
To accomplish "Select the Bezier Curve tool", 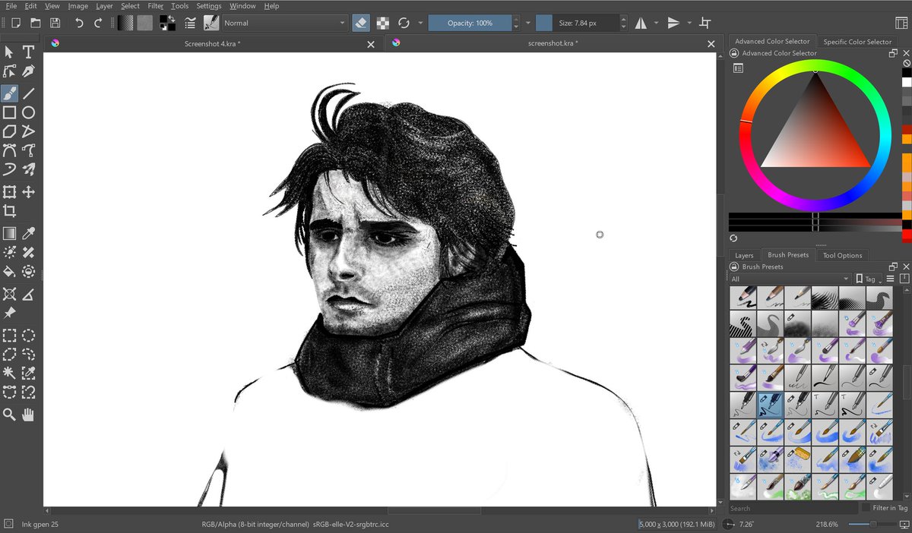I will (x=9, y=150).
